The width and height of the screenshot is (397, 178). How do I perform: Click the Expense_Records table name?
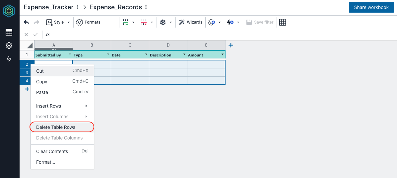tap(116, 7)
